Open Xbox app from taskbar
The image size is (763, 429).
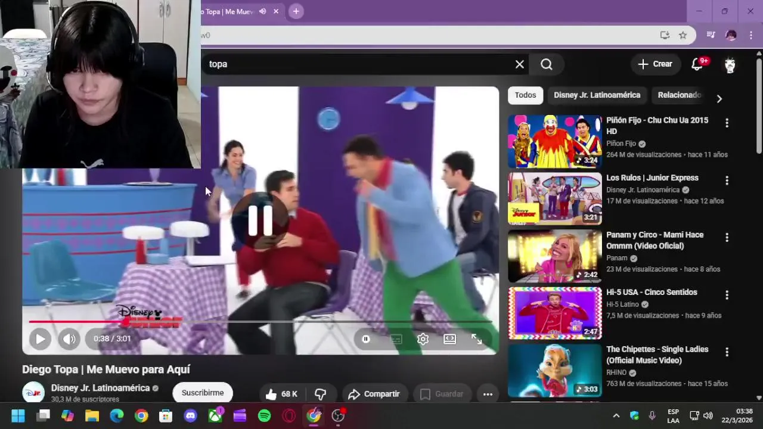point(215,416)
